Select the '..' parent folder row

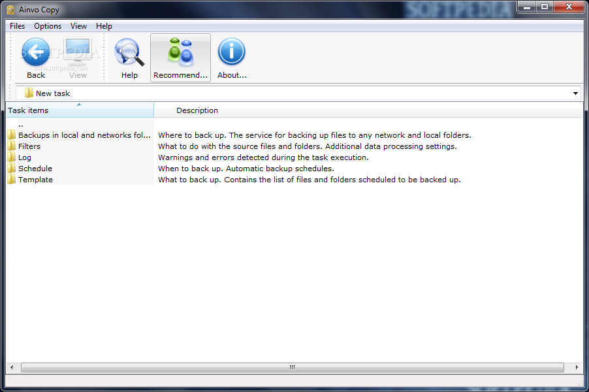pyautogui.click(x=21, y=124)
